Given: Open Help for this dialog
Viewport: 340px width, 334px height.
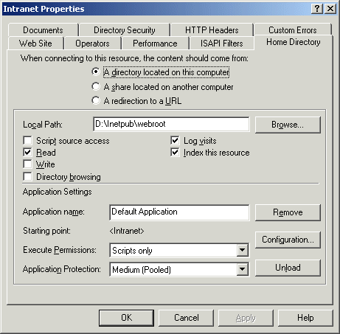Looking at the screenshot, I should pyautogui.click(x=305, y=318).
